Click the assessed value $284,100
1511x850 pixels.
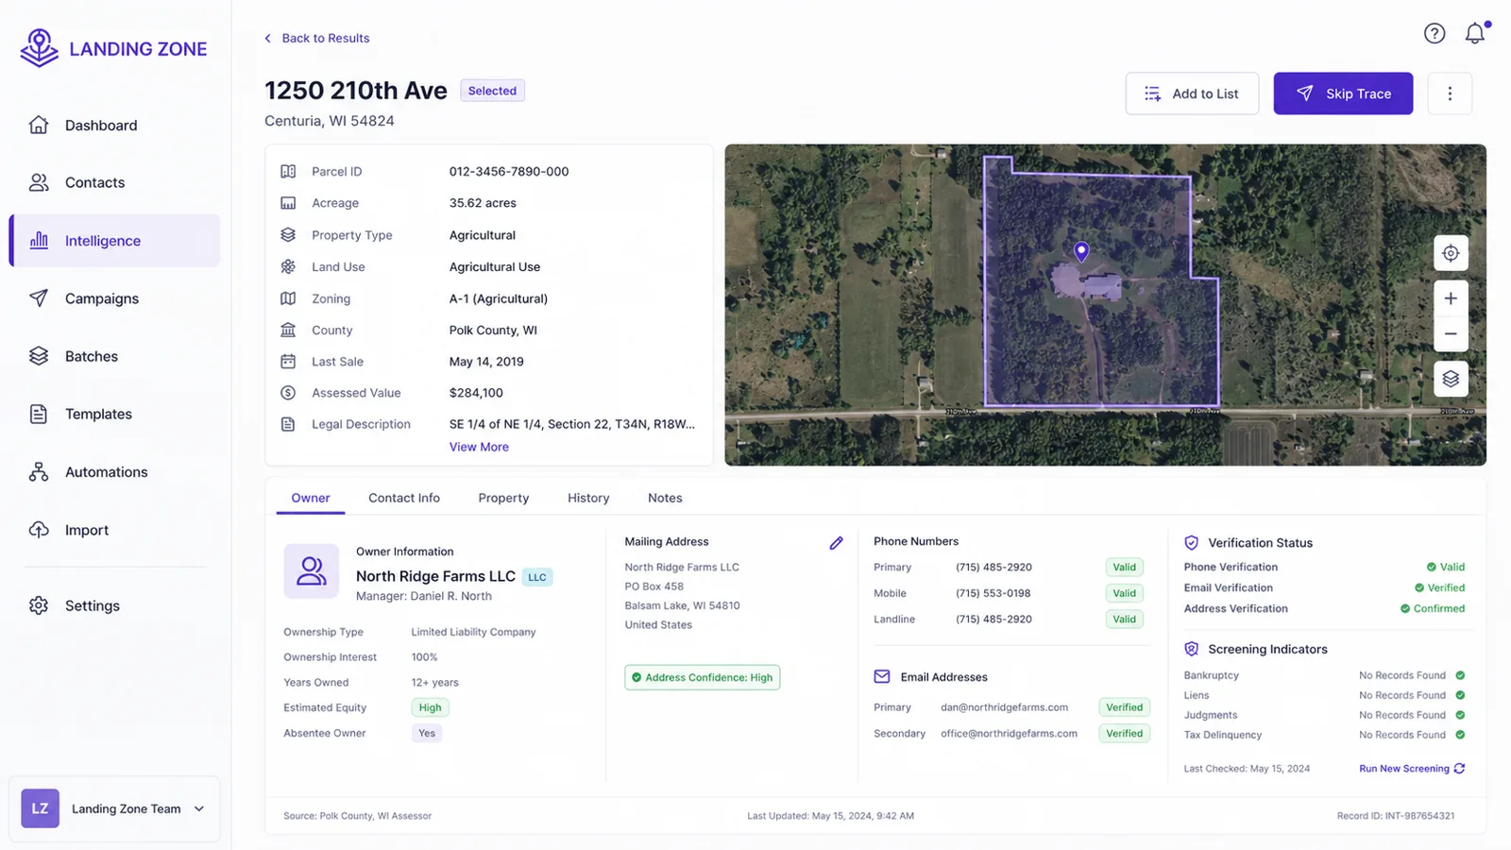pos(476,393)
